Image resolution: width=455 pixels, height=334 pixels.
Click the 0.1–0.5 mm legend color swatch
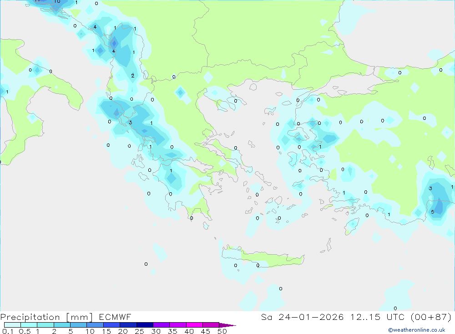(12, 325)
